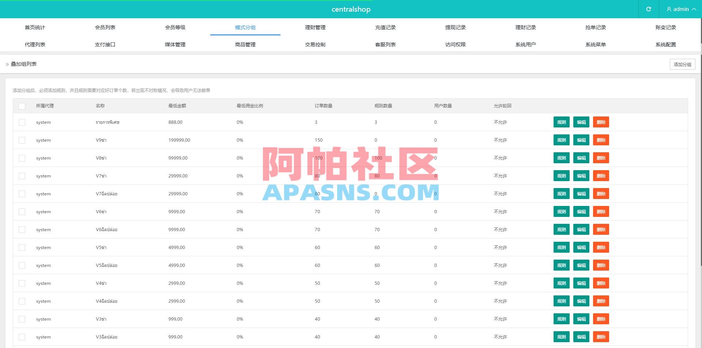The image size is (702, 348).
Task: Open the 充值记录 tab
Action: (x=385, y=27)
